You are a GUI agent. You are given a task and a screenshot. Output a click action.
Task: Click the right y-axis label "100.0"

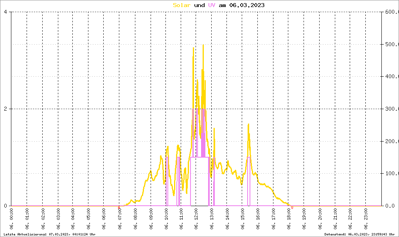(391, 173)
